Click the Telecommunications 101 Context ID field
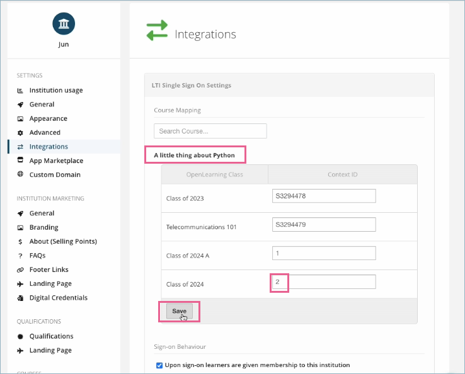This screenshot has height=374, width=465. (x=324, y=224)
